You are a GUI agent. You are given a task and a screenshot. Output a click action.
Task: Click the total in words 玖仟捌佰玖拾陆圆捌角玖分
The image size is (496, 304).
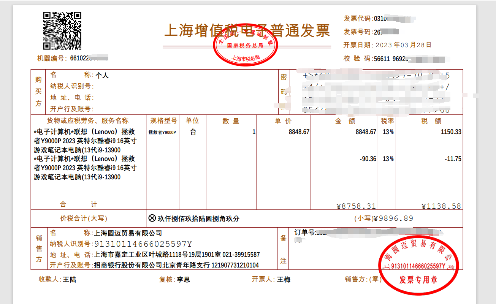point(199,218)
